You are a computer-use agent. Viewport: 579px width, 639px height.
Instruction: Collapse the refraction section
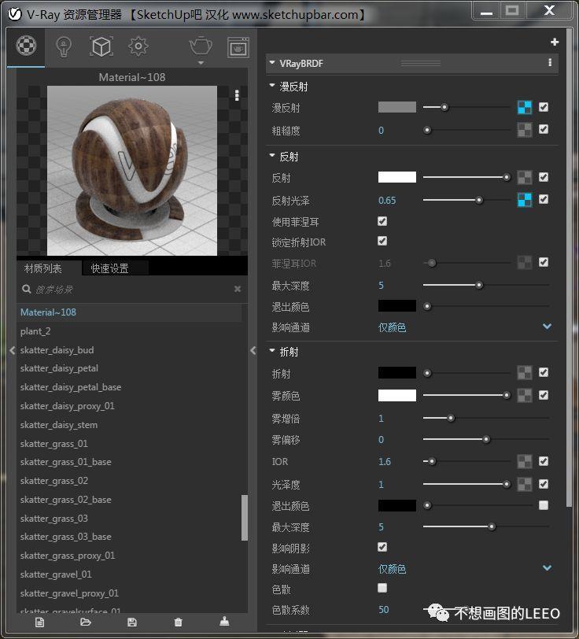tap(271, 351)
